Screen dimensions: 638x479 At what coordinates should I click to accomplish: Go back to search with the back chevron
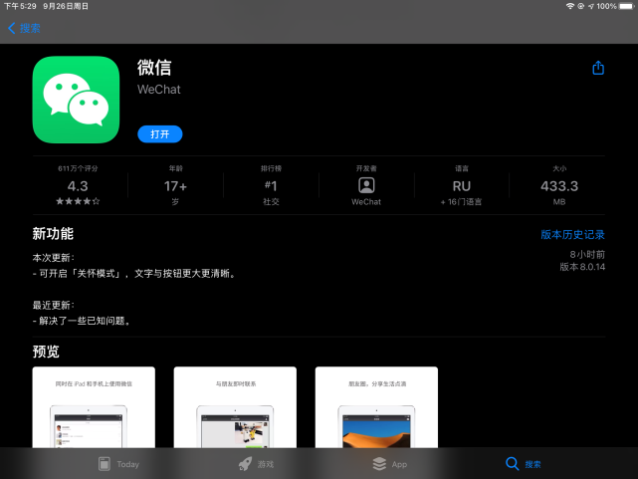pos(24,28)
